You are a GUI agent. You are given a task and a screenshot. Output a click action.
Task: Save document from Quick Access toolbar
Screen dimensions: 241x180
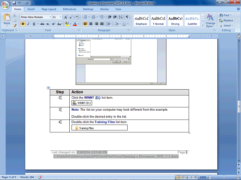coord(14,3)
